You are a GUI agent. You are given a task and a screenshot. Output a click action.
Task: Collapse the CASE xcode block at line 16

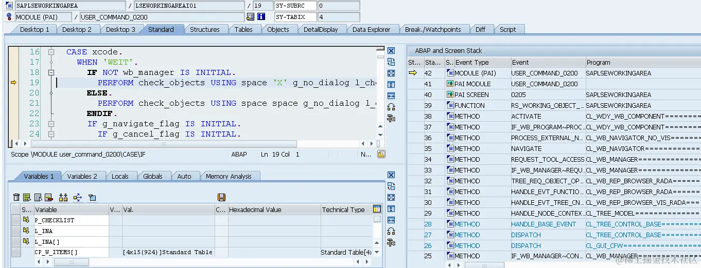(51, 52)
